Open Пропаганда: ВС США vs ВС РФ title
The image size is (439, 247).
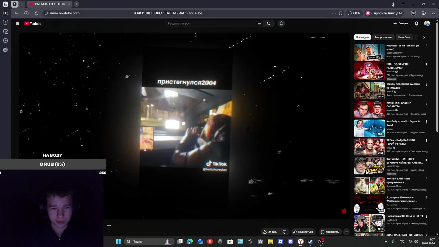click(405, 216)
